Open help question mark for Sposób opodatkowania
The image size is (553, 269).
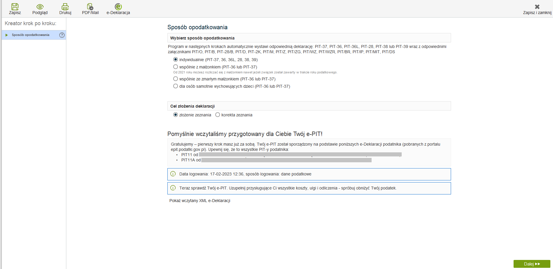62,35
